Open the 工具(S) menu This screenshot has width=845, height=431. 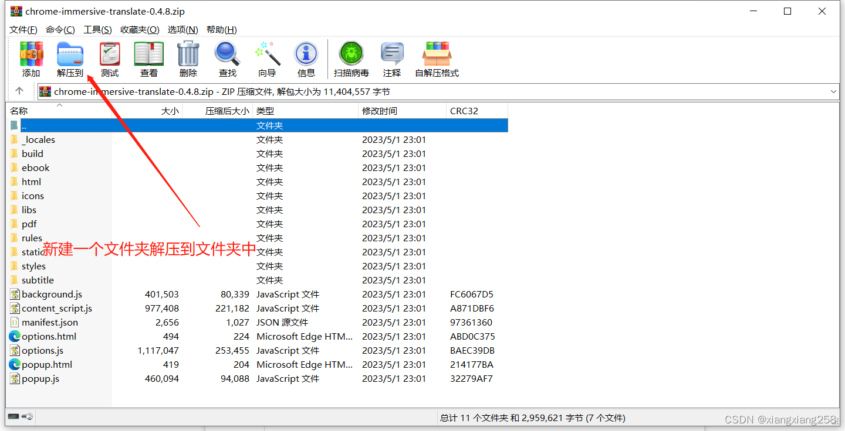[x=97, y=30]
